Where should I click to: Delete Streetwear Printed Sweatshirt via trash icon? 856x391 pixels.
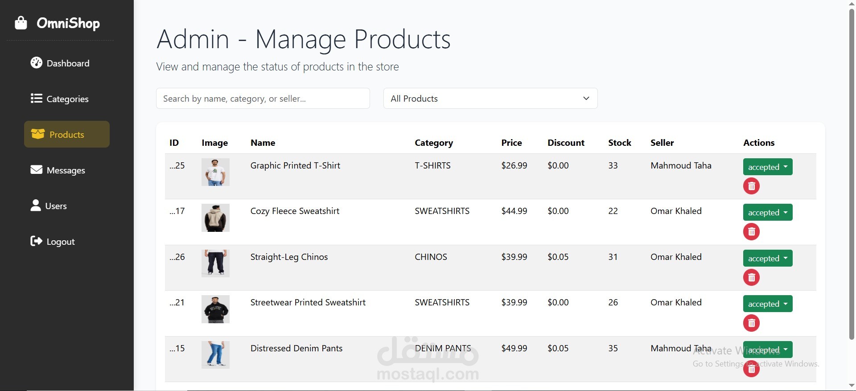751,323
